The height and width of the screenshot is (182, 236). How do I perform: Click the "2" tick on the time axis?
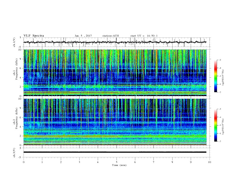tap(61, 162)
